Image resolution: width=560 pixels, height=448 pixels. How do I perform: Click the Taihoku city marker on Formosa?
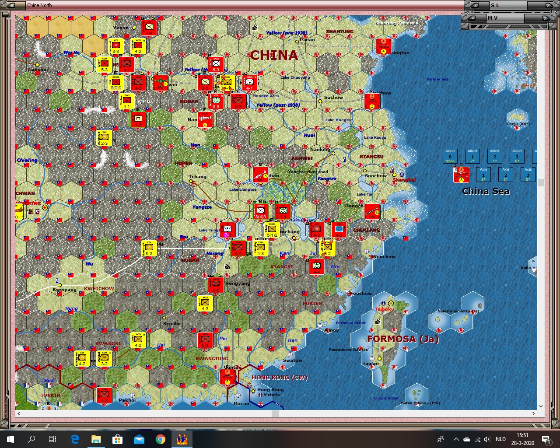(391, 303)
